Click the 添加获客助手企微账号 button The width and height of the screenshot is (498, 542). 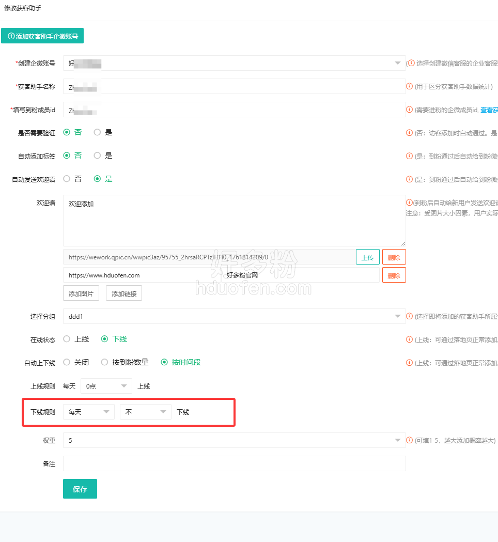tap(42, 36)
